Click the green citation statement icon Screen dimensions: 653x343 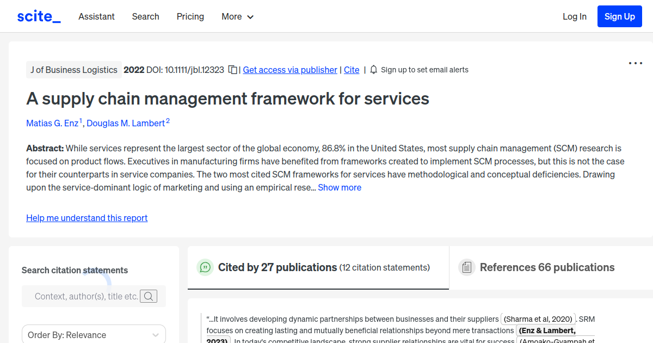[205, 267]
